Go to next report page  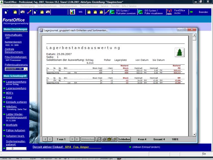coord(72,139)
